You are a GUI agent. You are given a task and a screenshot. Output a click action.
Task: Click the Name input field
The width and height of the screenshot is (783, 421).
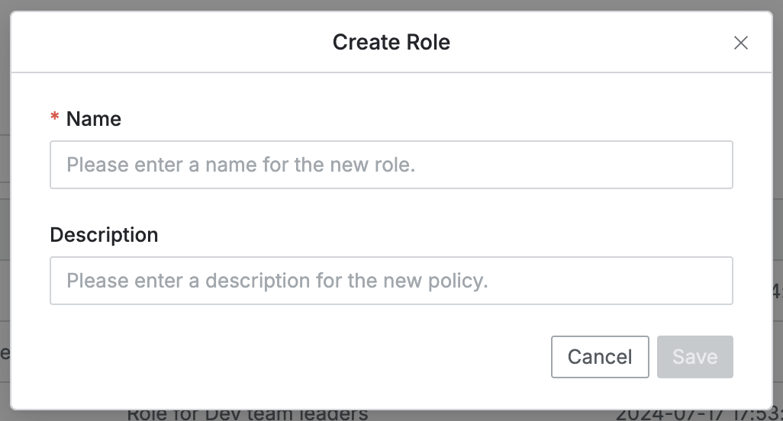(x=391, y=165)
